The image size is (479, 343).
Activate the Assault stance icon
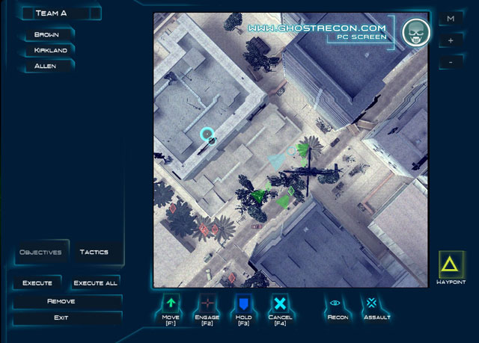[x=371, y=303]
